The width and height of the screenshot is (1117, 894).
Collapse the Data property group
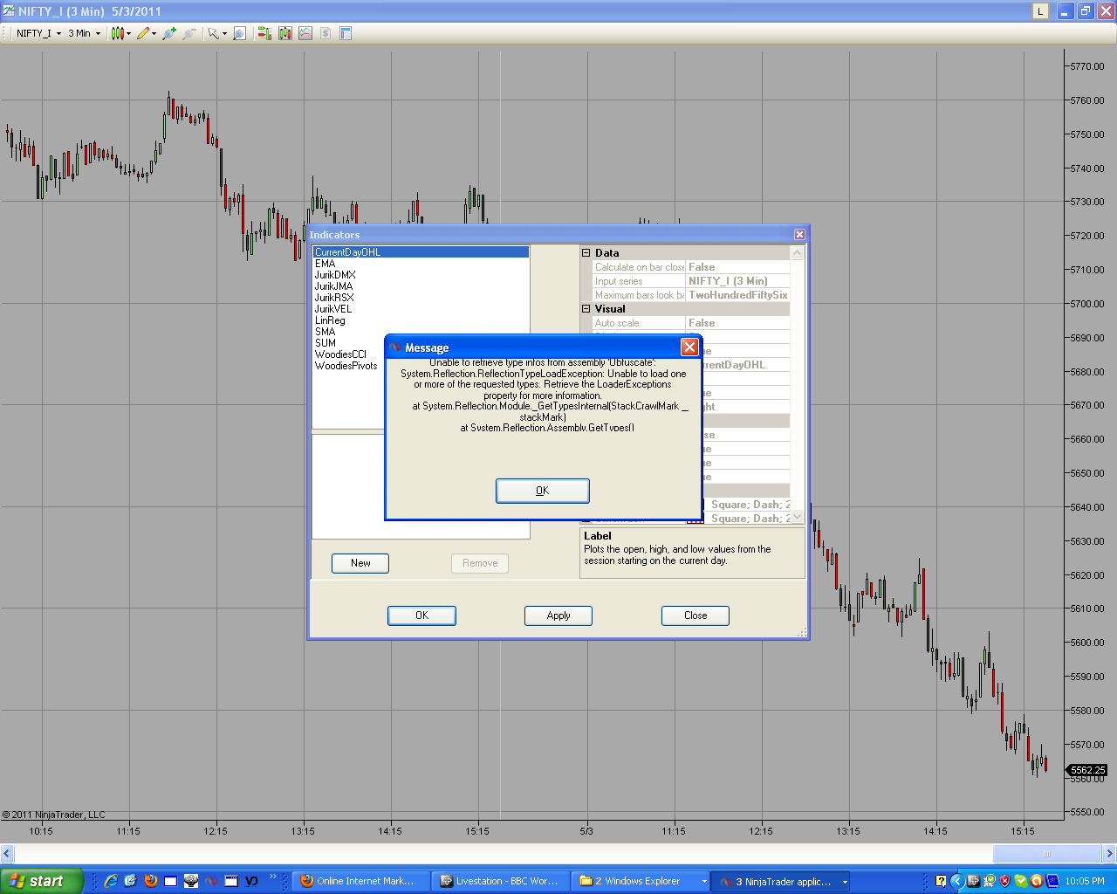[586, 253]
